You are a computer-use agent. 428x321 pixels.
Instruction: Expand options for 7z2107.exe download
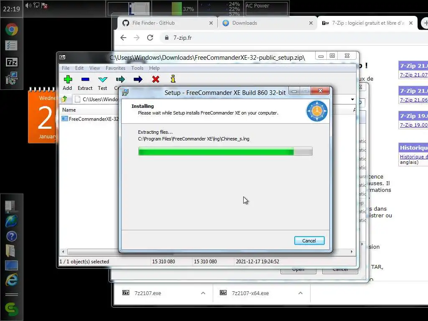click(203, 293)
